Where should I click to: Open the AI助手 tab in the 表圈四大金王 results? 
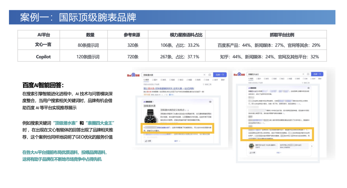point(313,79)
